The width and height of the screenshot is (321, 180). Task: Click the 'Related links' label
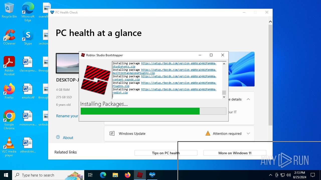66,152
